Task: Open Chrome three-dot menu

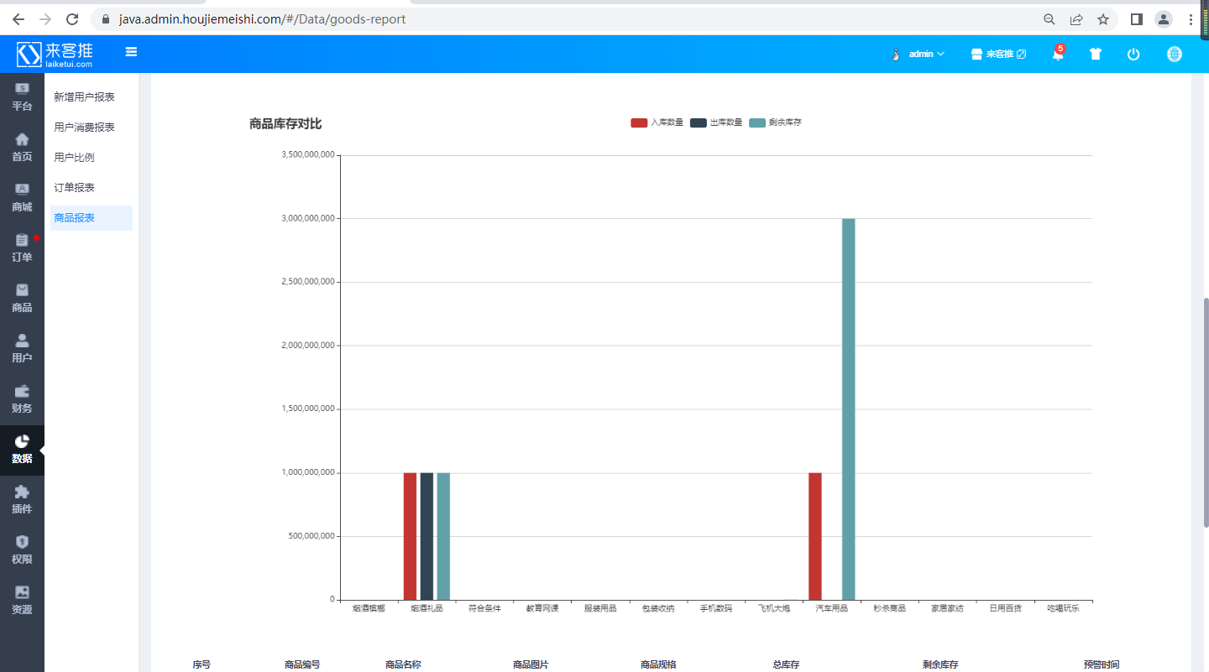Action: (x=1191, y=18)
